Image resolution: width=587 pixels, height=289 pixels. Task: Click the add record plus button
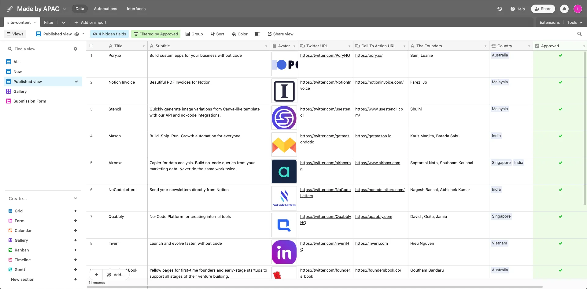click(x=96, y=275)
